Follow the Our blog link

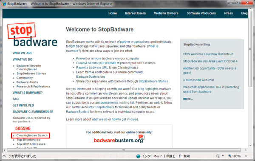[x=138, y=89]
